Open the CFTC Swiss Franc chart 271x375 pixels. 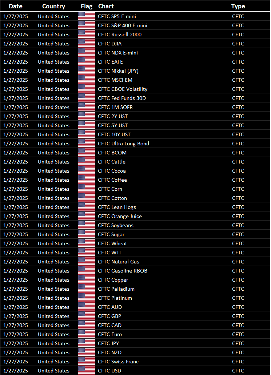point(118,362)
